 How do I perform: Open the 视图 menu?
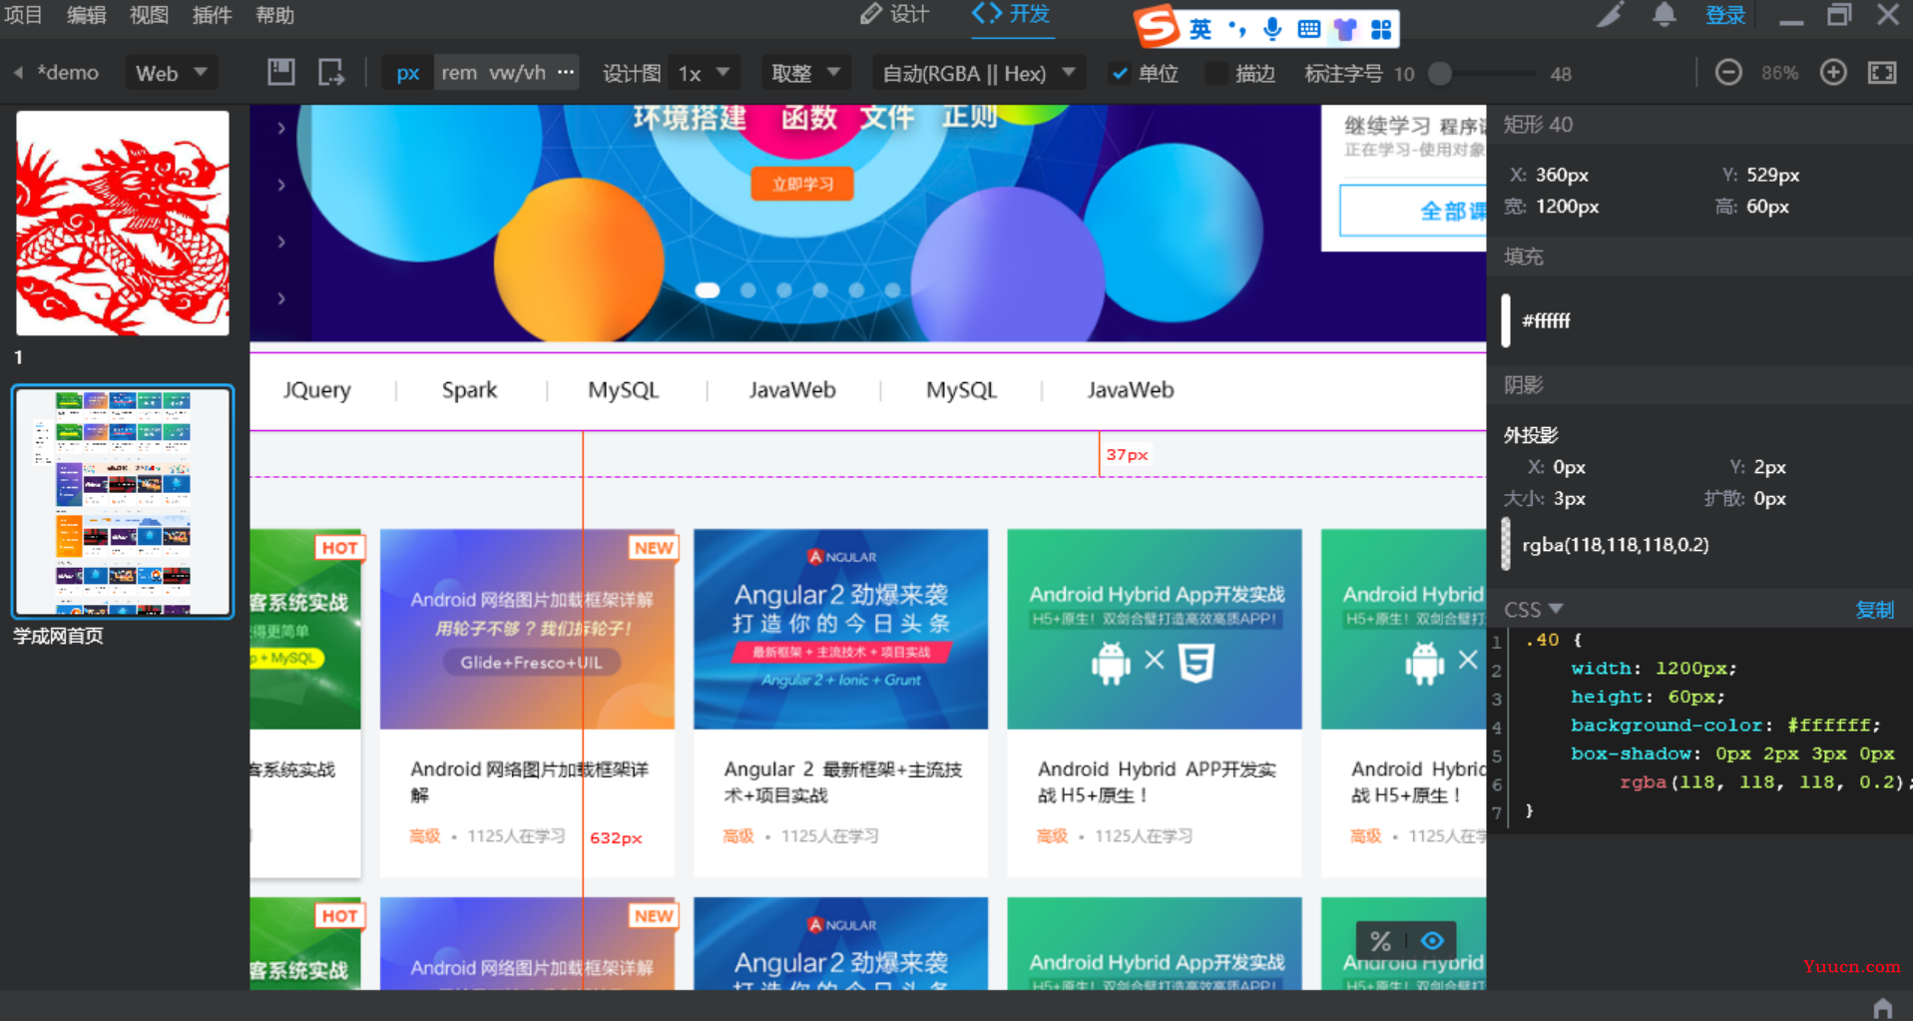click(149, 15)
